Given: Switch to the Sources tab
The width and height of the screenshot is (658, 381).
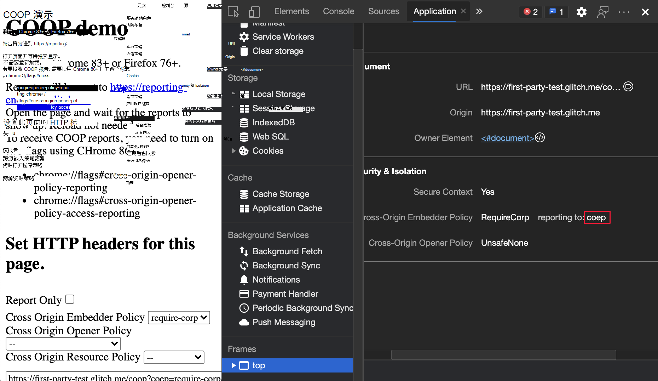Looking at the screenshot, I should pyautogui.click(x=384, y=11).
